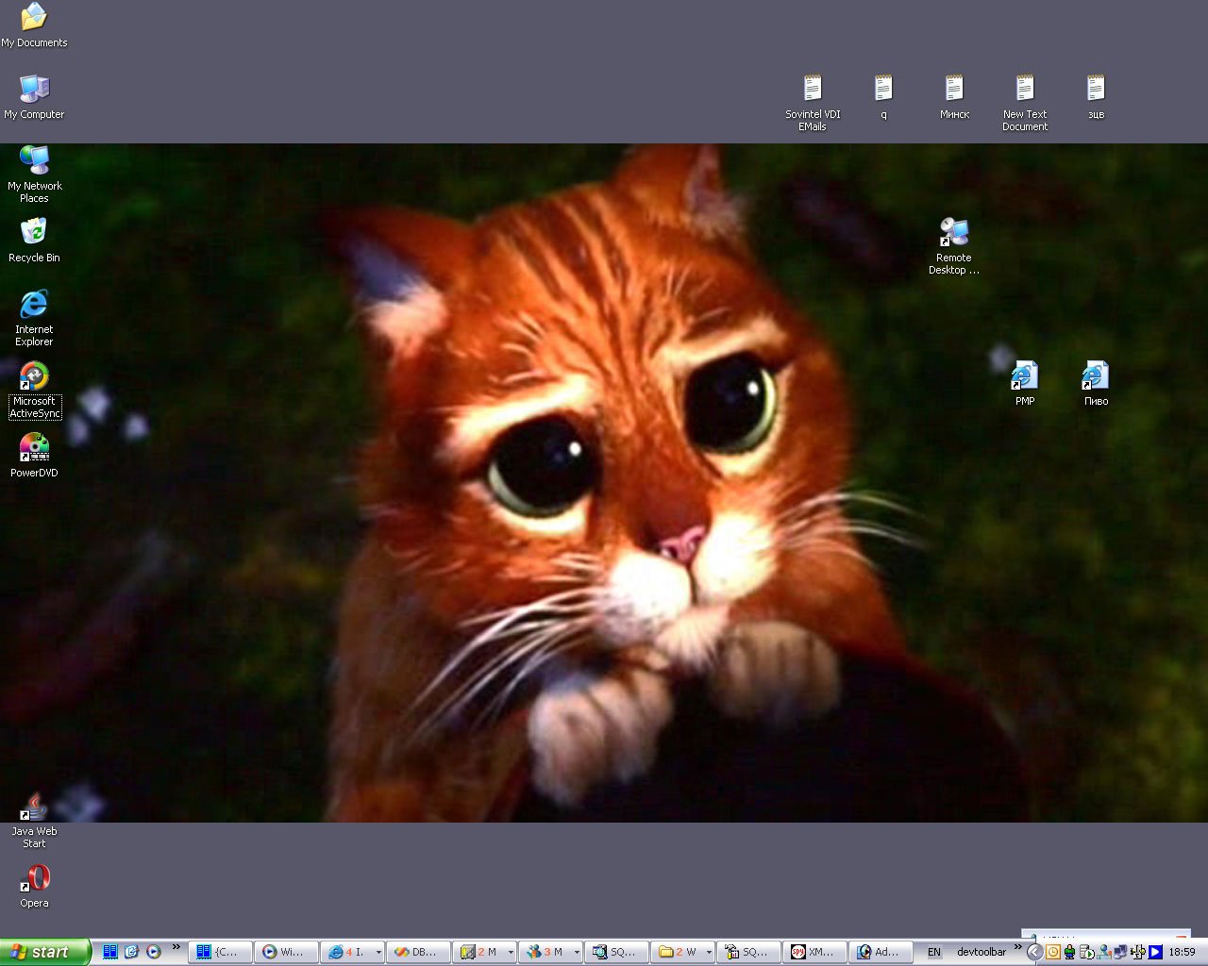Launch Windows Media Player from Quick Launch
Image resolution: width=1208 pixels, height=966 pixels.
(x=154, y=952)
